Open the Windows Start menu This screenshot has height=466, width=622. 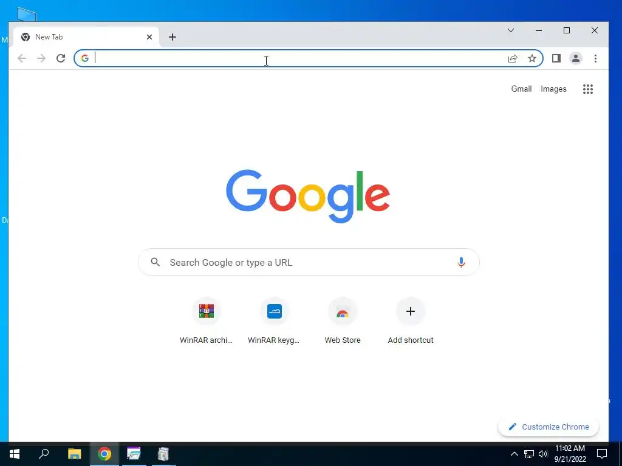pos(15,454)
